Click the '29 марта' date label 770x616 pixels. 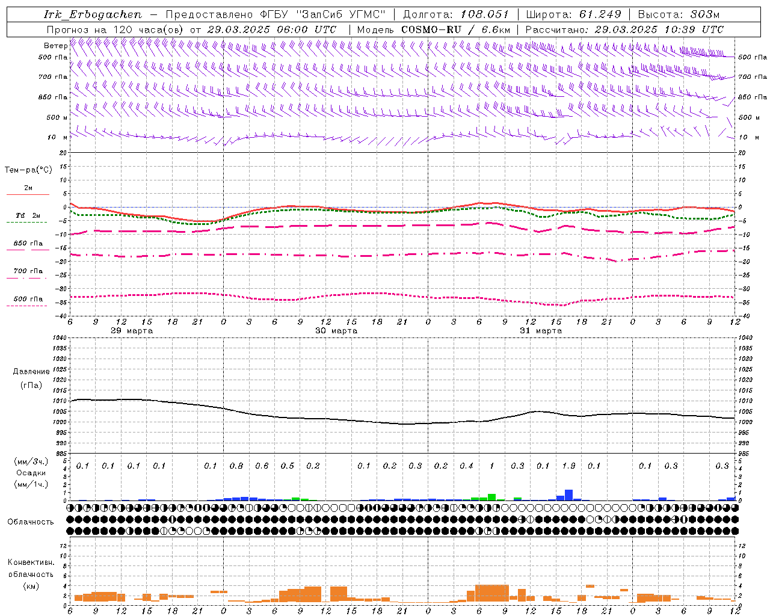click(x=132, y=331)
